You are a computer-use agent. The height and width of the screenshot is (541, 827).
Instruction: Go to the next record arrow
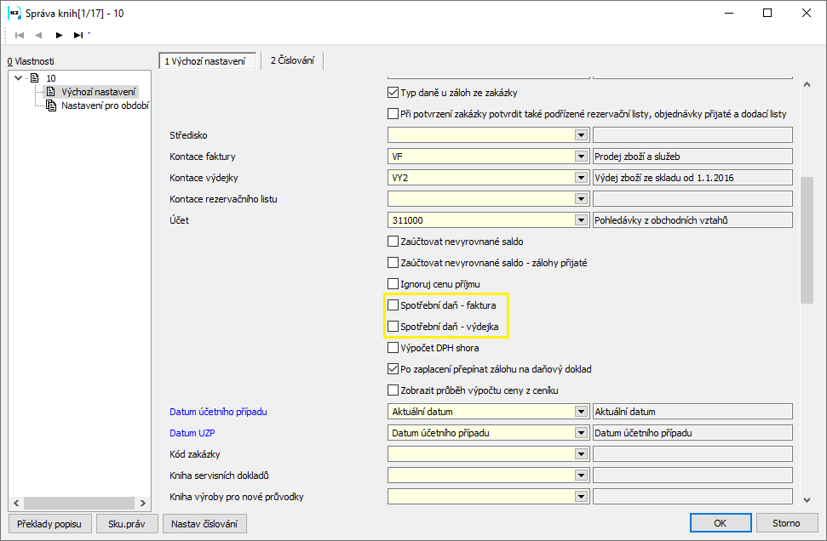pos(59,35)
